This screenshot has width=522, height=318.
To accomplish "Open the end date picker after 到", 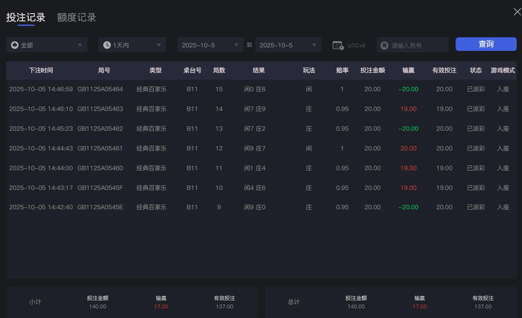I will pyautogui.click(x=288, y=44).
